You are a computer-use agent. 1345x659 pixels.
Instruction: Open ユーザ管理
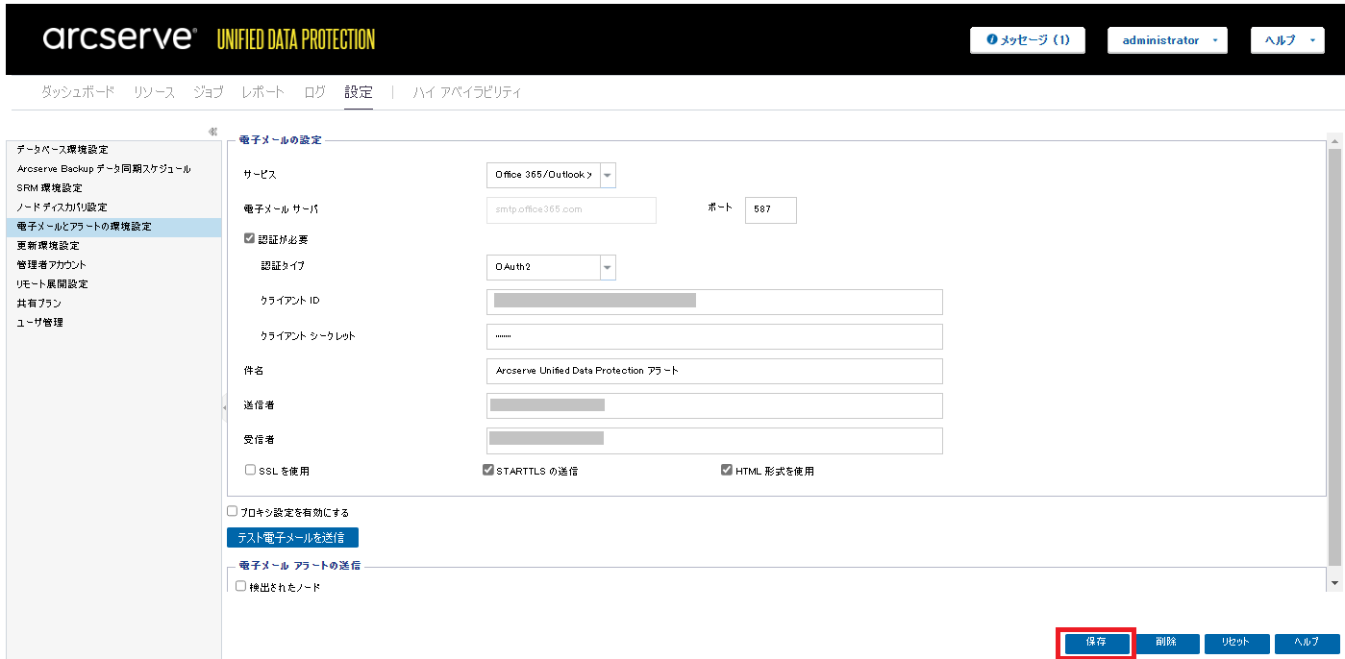click(113, 323)
